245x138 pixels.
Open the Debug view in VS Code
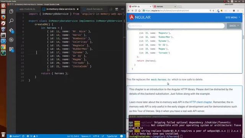[11, 40]
